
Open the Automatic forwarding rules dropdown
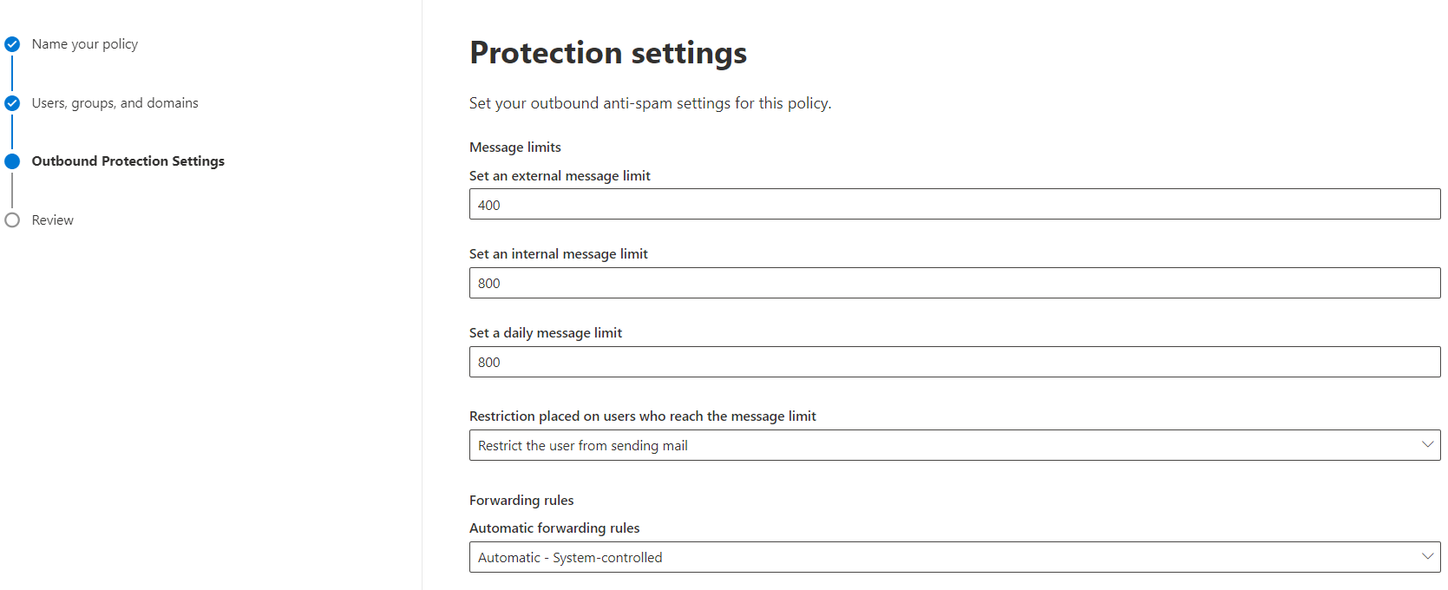[954, 557]
